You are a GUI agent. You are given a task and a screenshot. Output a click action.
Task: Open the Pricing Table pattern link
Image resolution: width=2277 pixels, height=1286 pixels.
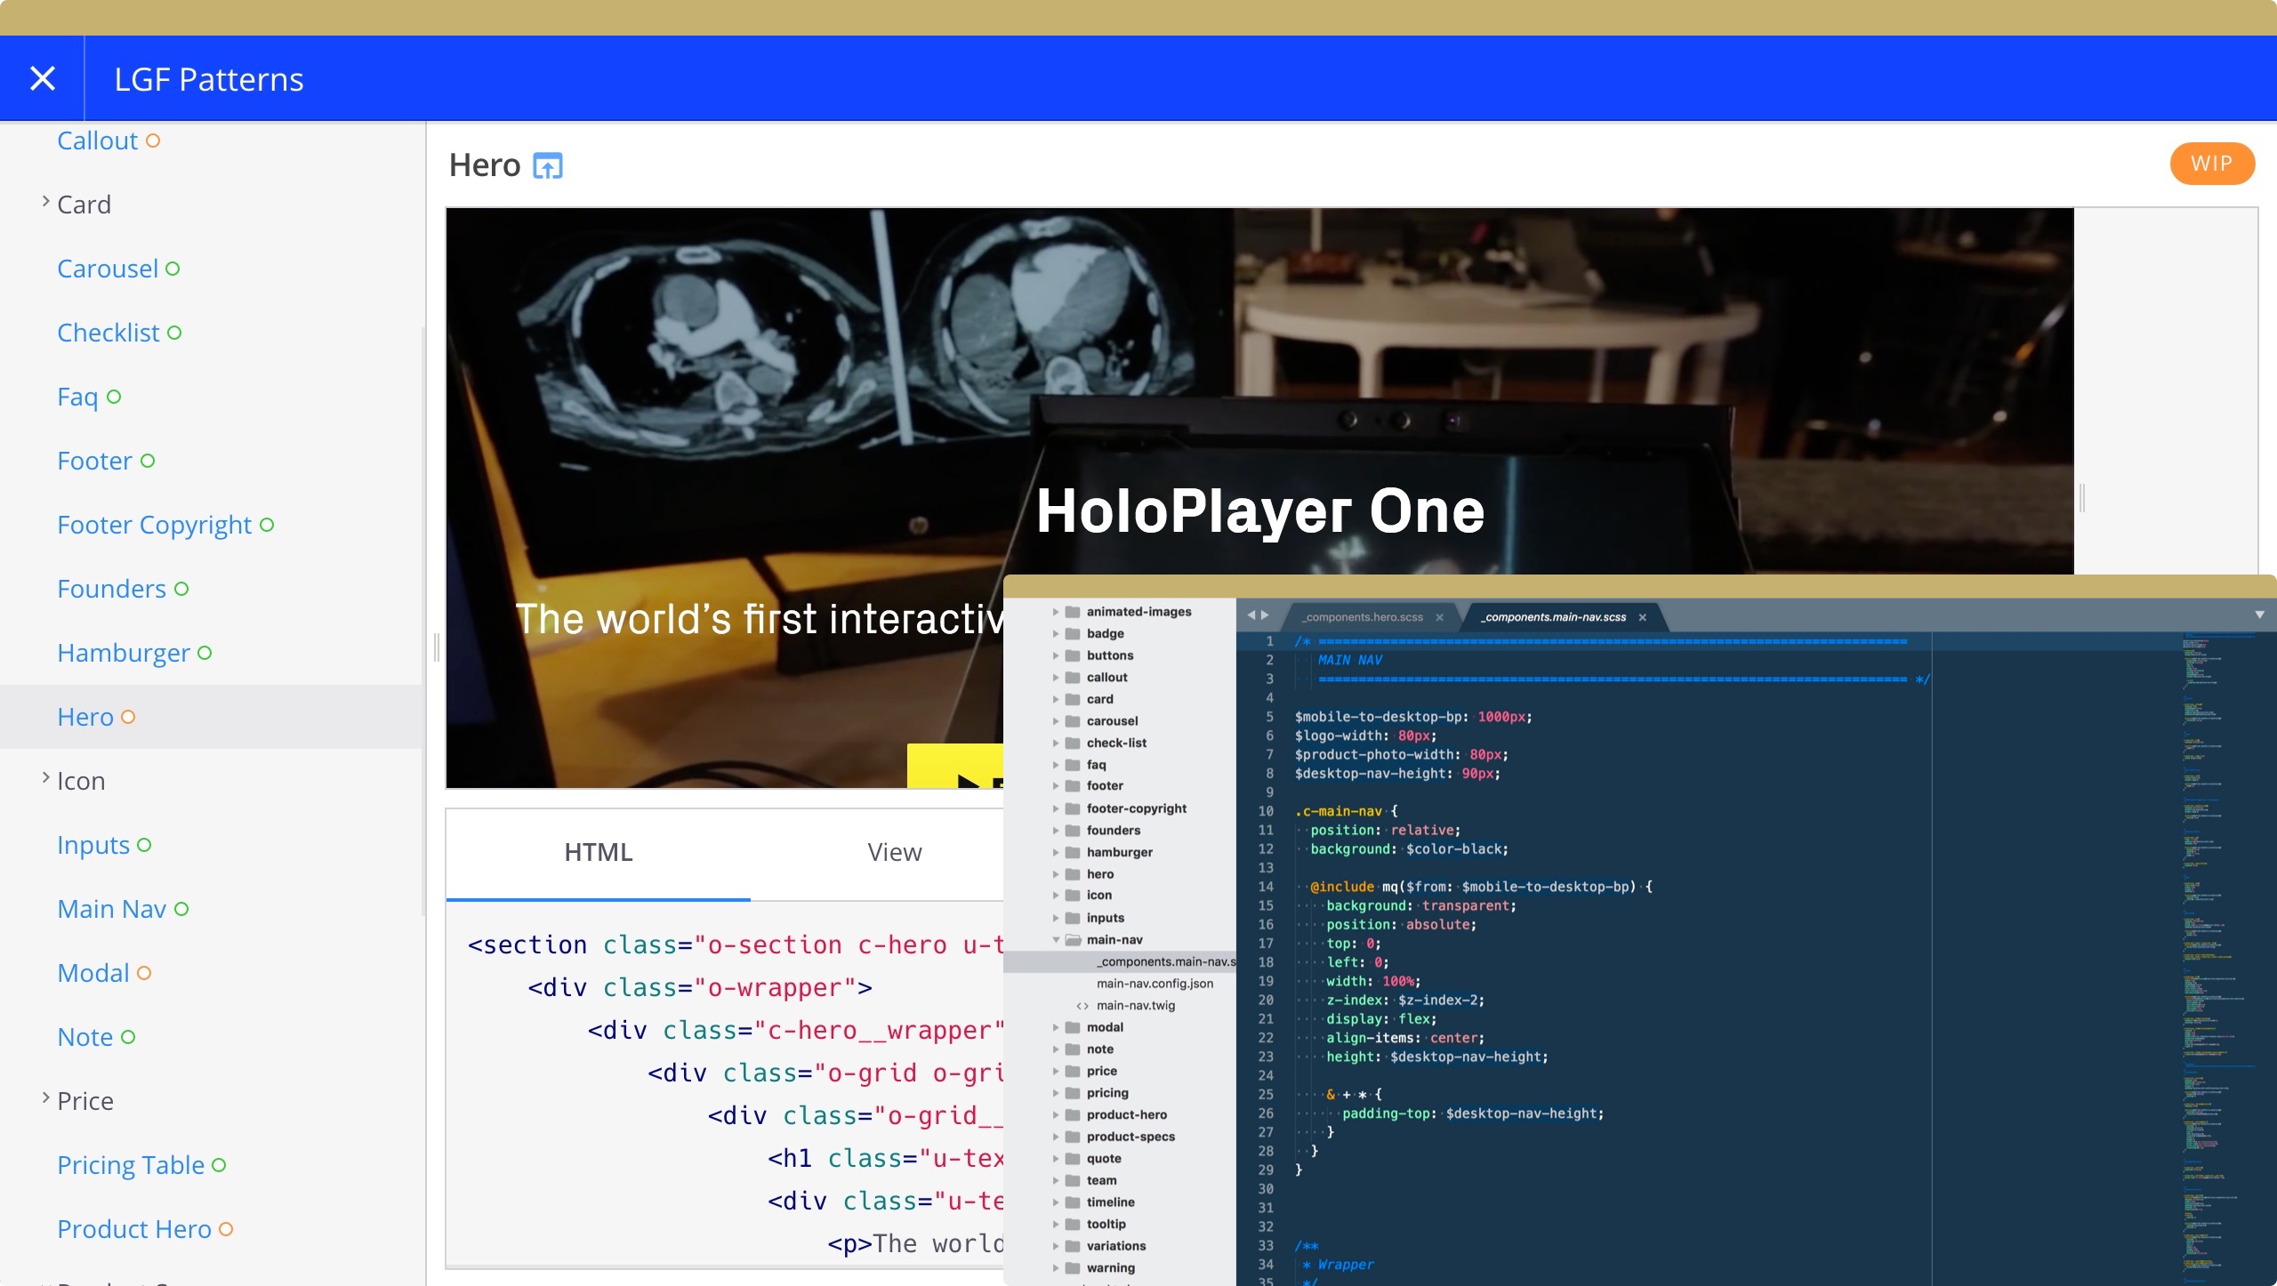131,1165
